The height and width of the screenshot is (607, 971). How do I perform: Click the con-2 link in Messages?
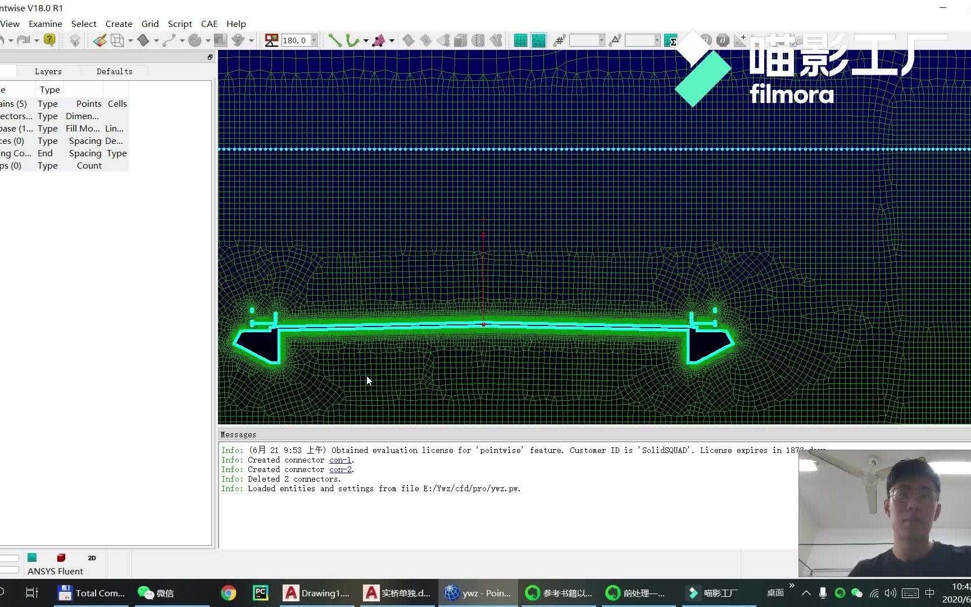coord(341,469)
